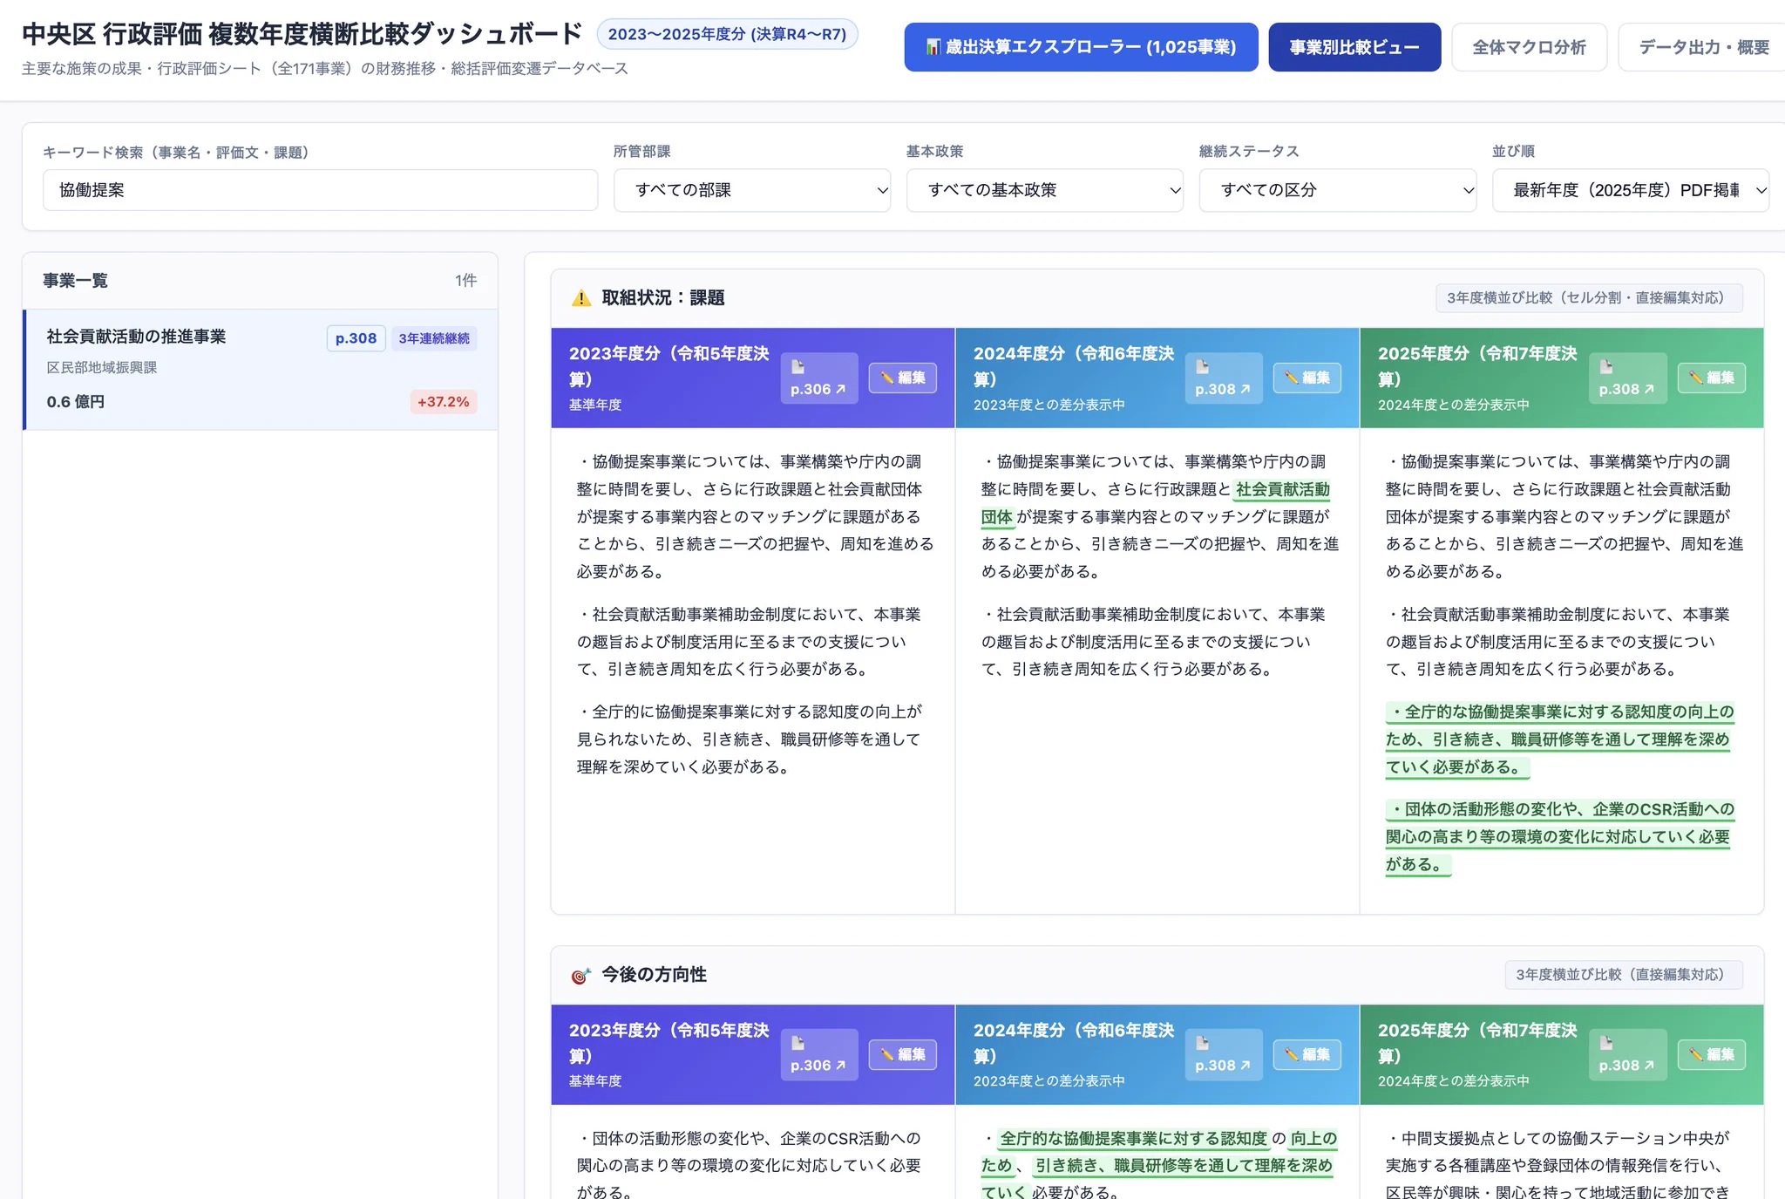This screenshot has width=1785, height=1199.
Task: Open データ出力・概要 tab
Action: tap(1703, 47)
